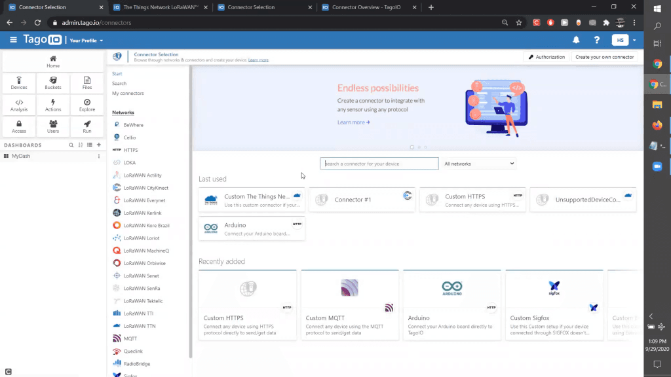Open the Explore section
671x377 pixels.
[86, 105]
